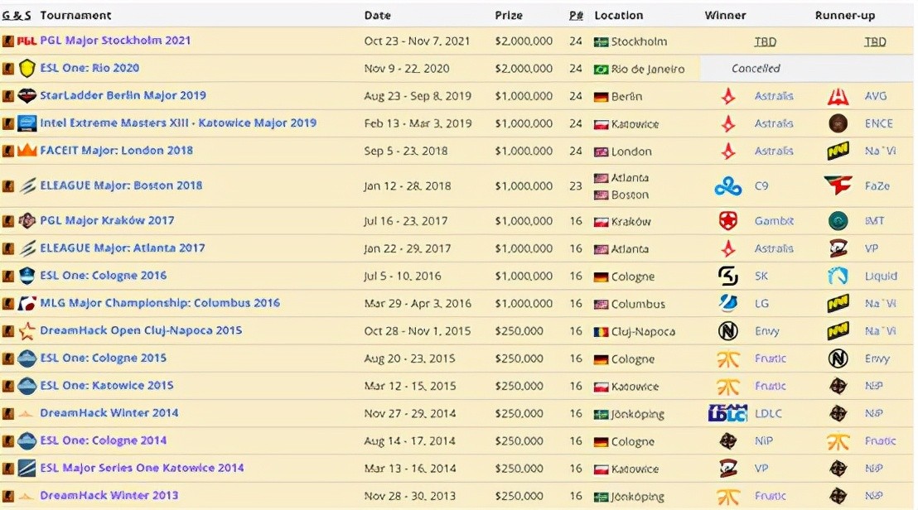Click the Na'Vi logo in the London 2018 row
The height and width of the screenshot is (510, 918).
838,152
